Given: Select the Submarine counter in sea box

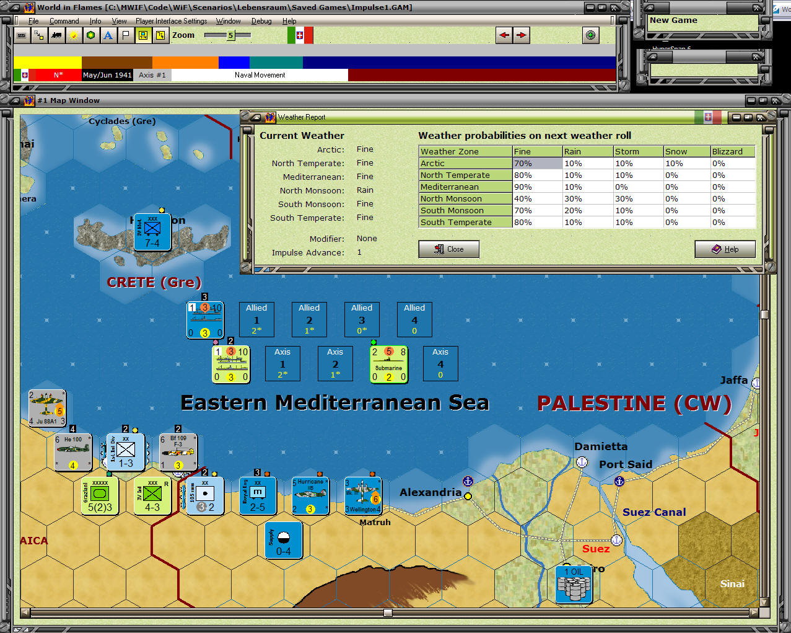Looking at the screenshot, I should pos(389,363).
